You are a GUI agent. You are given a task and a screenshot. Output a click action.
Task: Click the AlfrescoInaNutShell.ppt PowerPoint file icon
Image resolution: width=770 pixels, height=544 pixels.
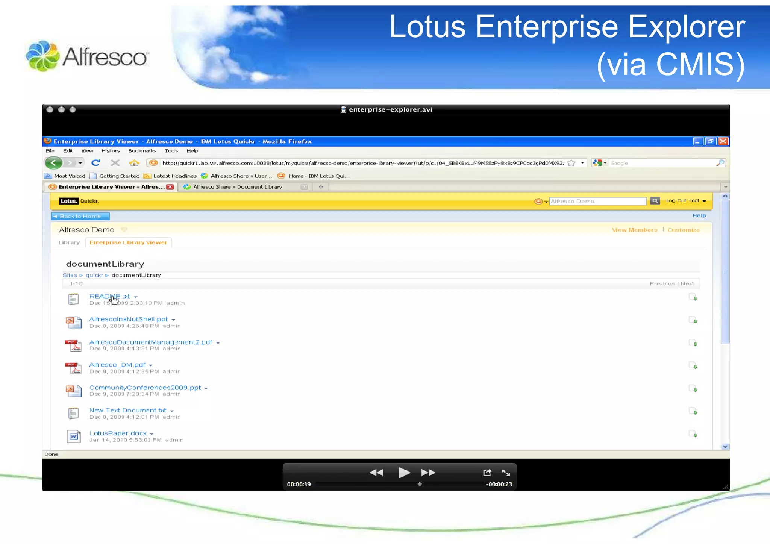(74, 323)
